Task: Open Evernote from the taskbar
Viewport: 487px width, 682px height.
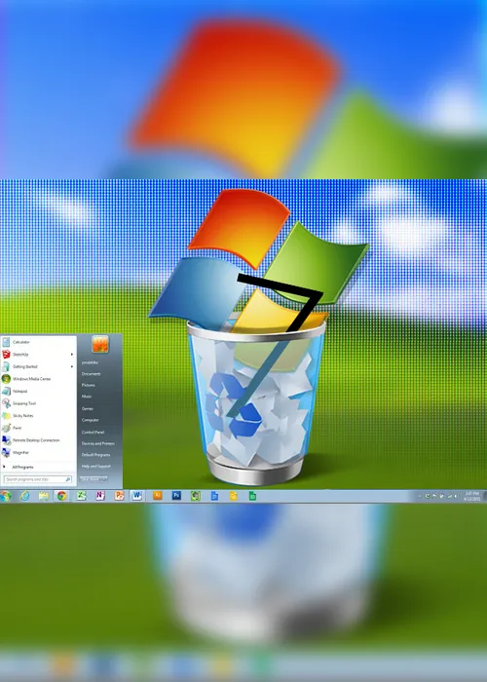Action: [x=195, y=496]
